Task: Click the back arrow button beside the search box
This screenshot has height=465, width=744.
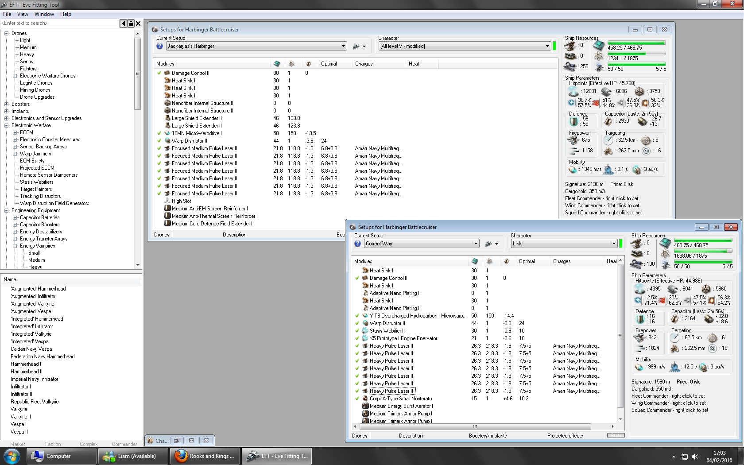Action: pos(124,23)
